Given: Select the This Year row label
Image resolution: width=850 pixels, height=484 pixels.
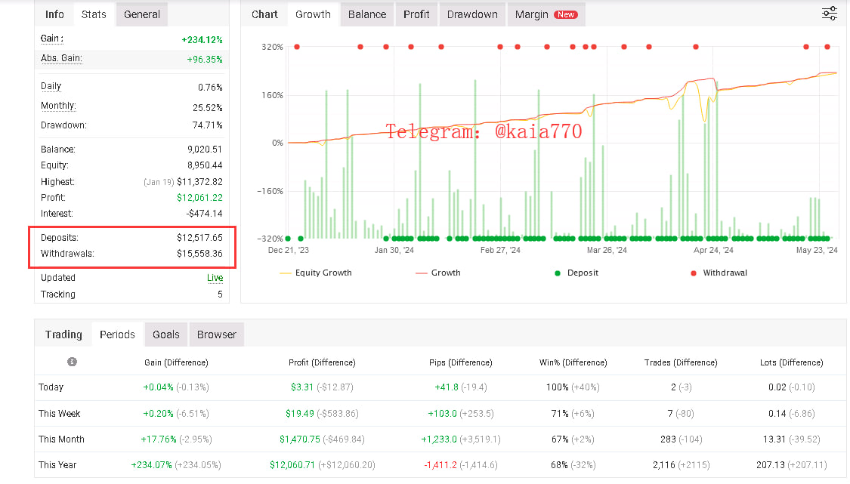Looking at the screenshot, I should (57, 465).
